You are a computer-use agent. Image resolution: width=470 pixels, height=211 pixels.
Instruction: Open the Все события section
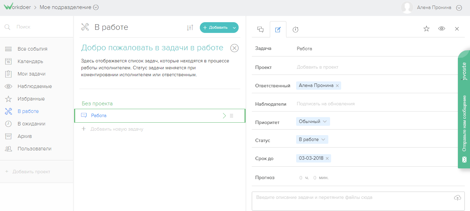(32, 49)
